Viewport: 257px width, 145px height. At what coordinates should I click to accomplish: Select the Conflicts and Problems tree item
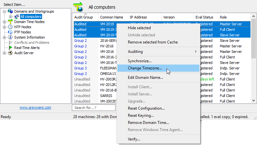pyautogui.click(x=32, y=42)
